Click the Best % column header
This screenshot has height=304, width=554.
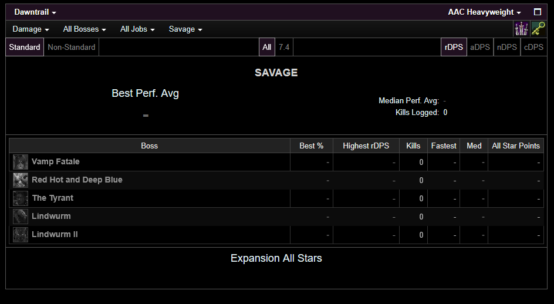311,146
